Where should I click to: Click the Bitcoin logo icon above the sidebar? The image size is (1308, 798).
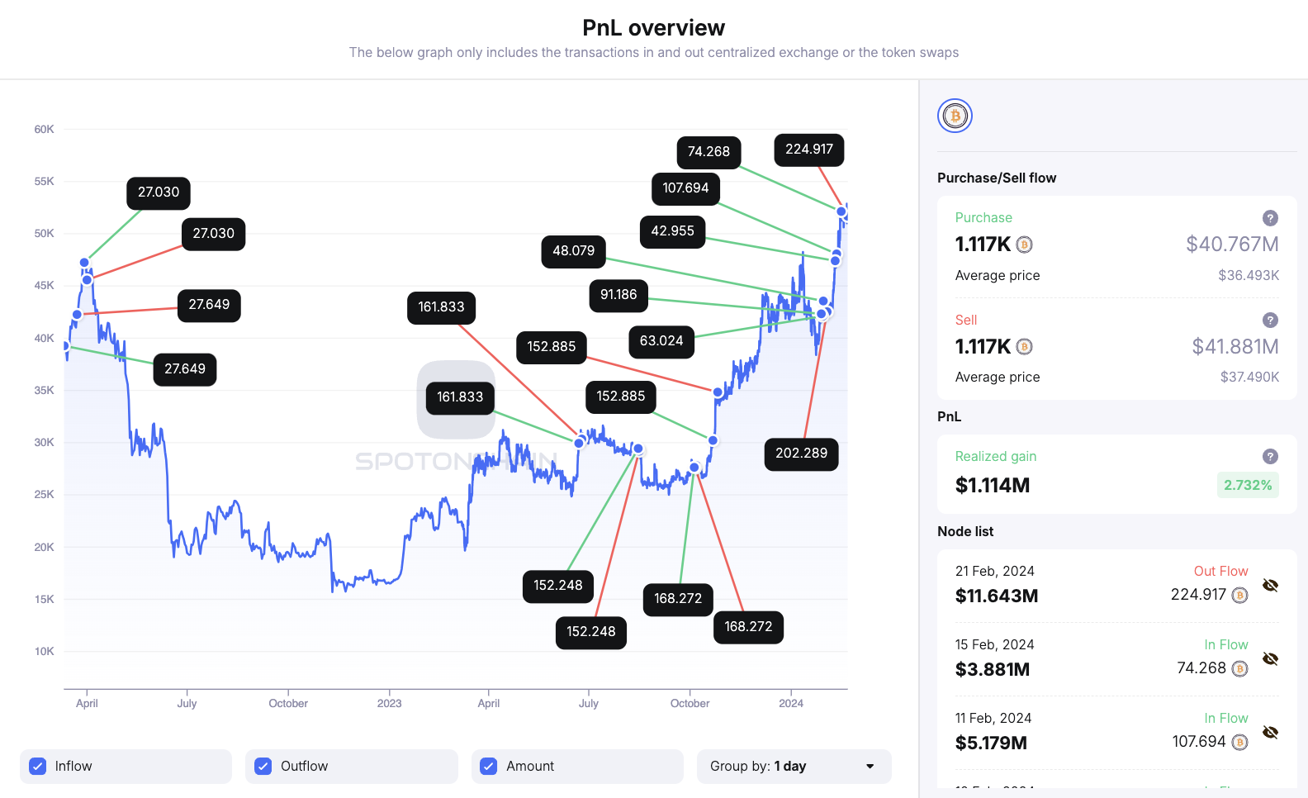pyautogui.click(x=955, y=116)
